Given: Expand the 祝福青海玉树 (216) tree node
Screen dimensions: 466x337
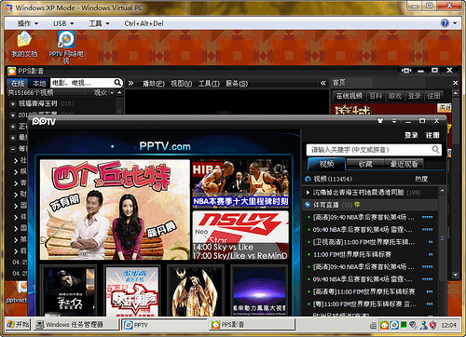Looking at the screenshot, I should [x=13, y=104].
